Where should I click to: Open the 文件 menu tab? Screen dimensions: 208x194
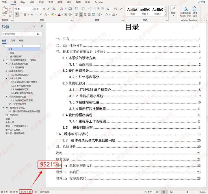pyautogui.click(x=4, y=2)
